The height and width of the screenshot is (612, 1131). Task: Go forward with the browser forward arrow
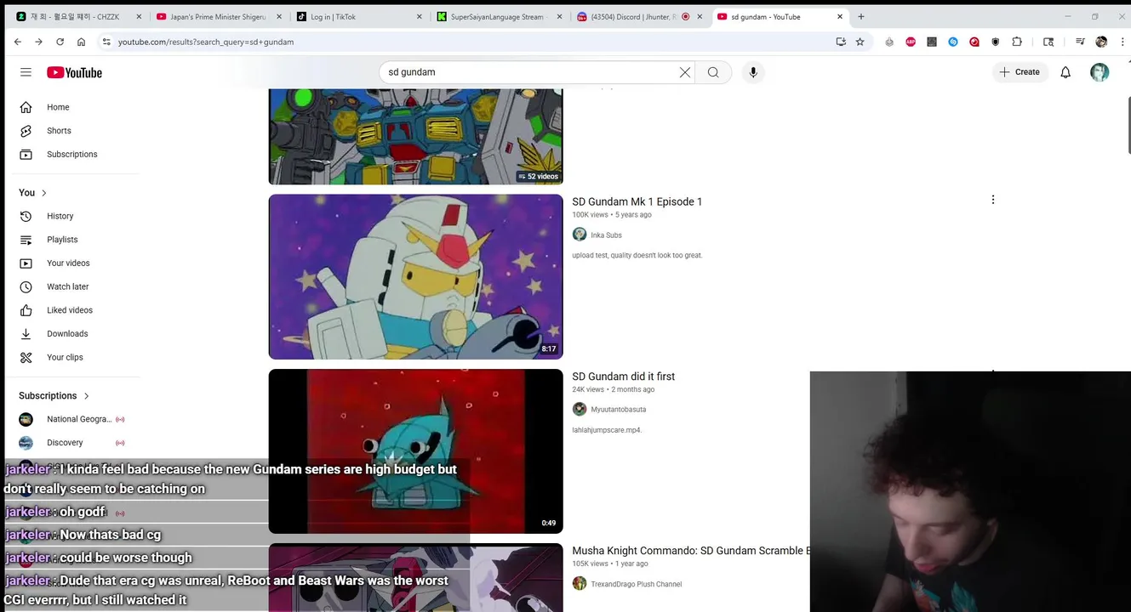[x=38, y=42]
